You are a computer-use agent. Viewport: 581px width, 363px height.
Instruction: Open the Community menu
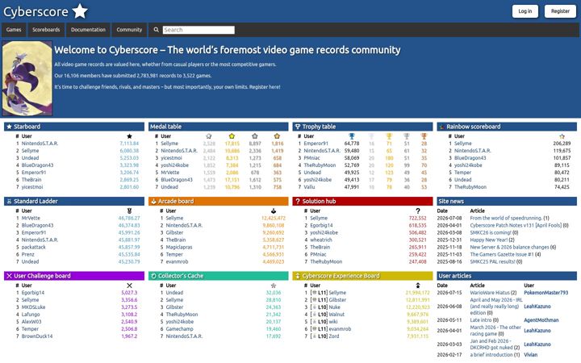(129, 30)
